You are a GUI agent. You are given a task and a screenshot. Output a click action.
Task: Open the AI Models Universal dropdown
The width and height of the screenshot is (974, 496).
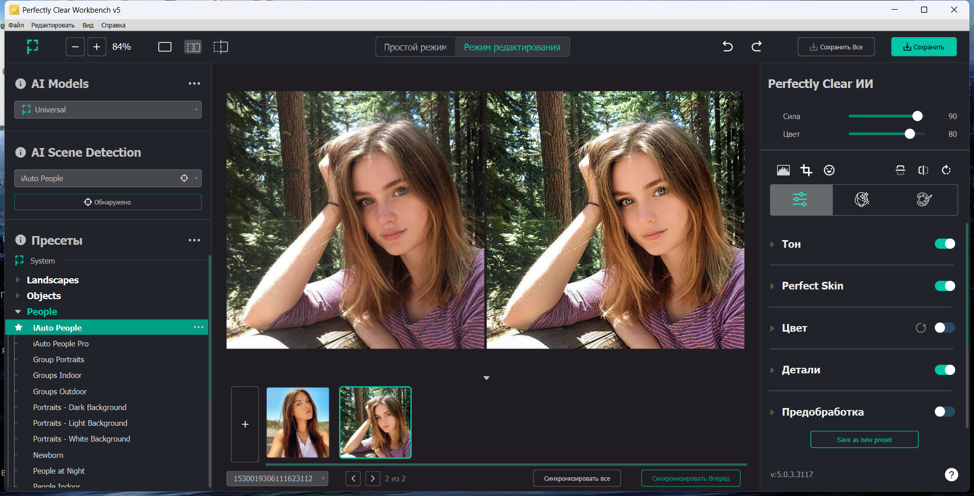108,110
